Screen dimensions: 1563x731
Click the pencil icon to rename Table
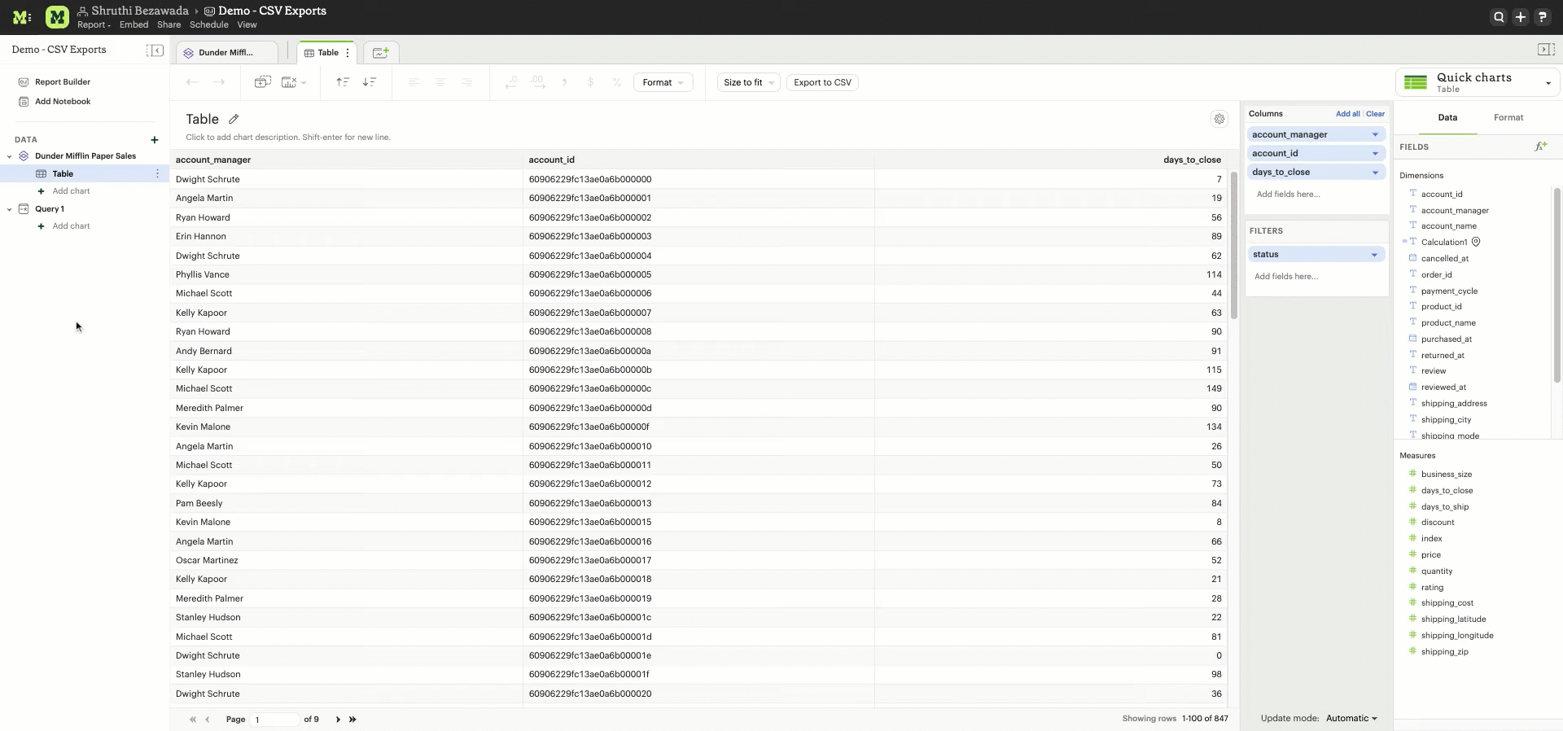[x=234, y=119]
